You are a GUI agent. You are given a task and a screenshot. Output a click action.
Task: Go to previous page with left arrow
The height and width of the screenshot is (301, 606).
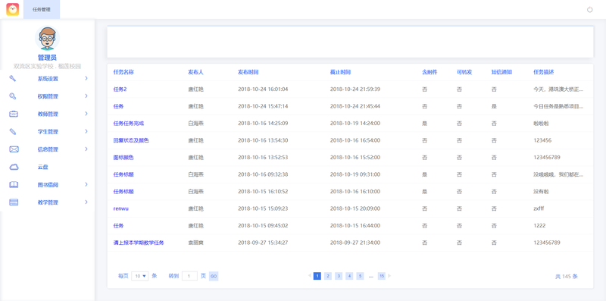point(310,276)
